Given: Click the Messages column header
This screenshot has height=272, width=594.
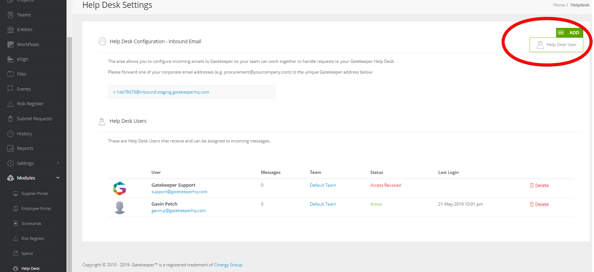Looking at the screenshot, I should (x=270, y=172).
